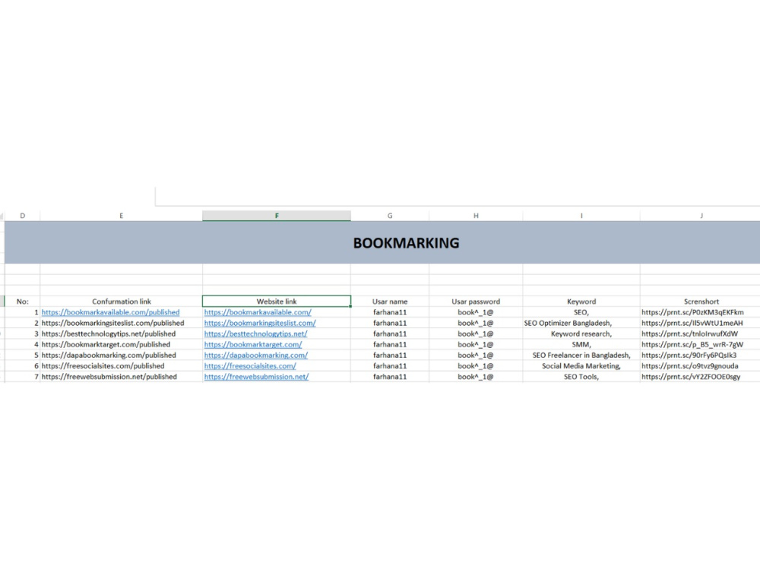Select keyword 'Keyword research,'
The height and width of the screenshot is (569, 760).
(581, 333)
